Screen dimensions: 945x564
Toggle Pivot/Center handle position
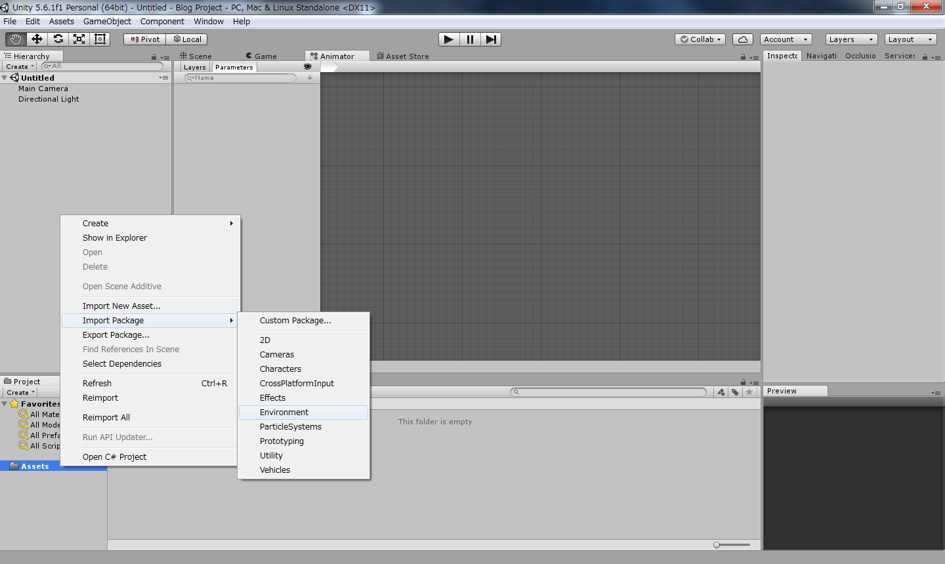point(144,39)
